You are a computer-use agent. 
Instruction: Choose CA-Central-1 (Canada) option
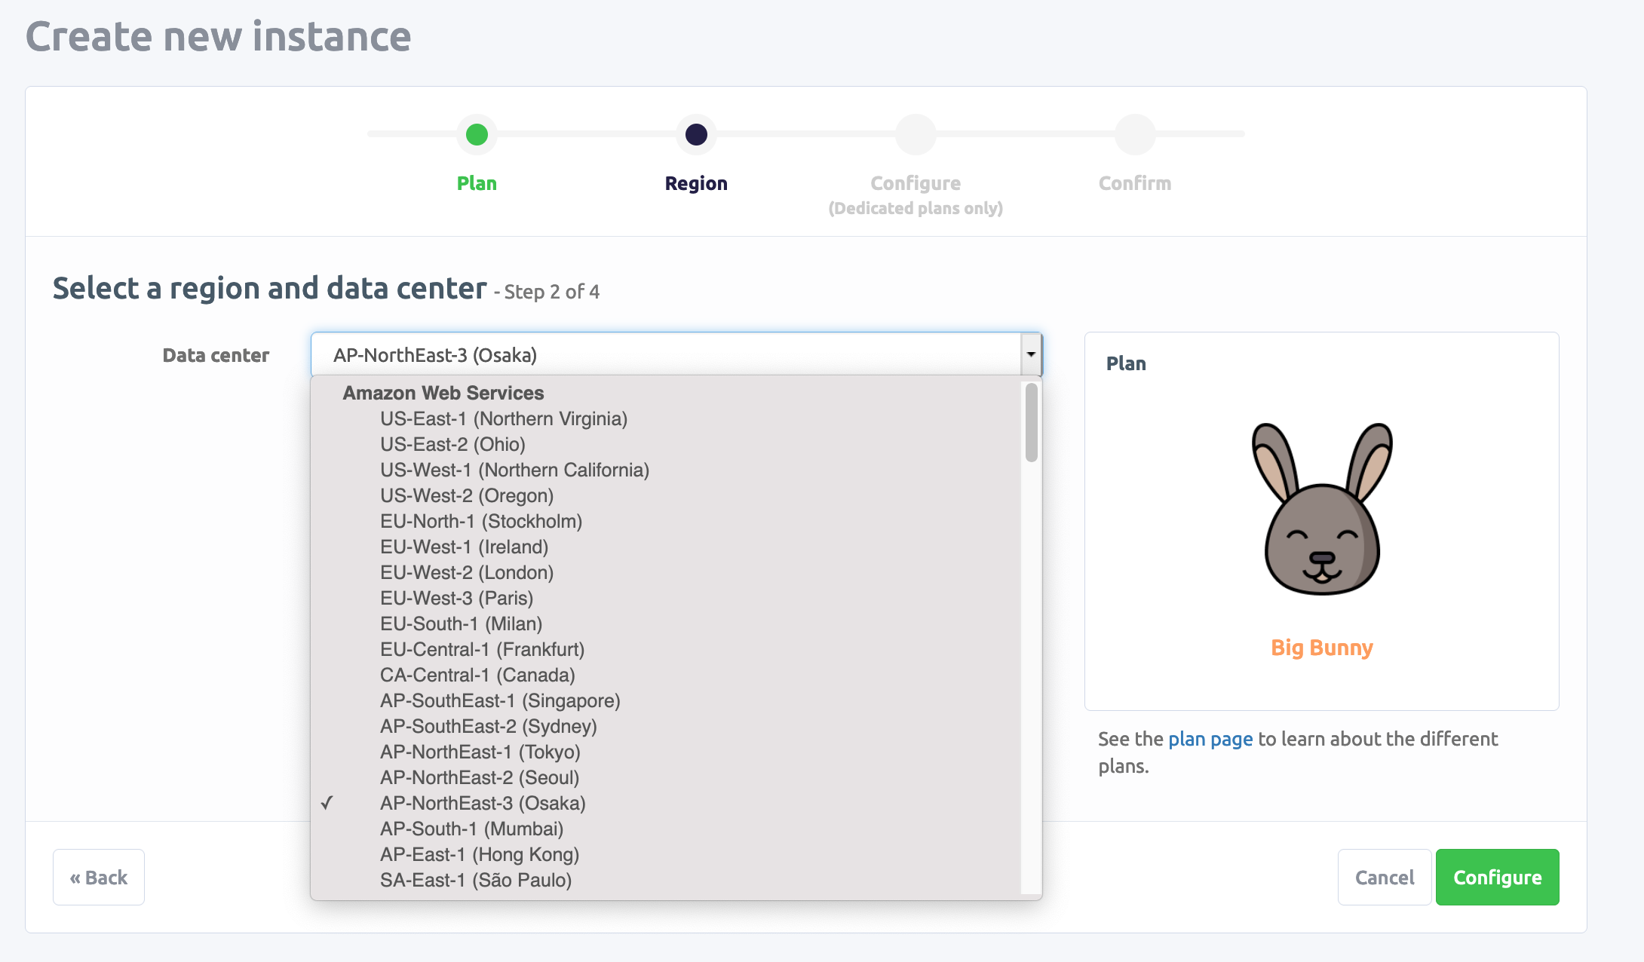coord(477,676)
